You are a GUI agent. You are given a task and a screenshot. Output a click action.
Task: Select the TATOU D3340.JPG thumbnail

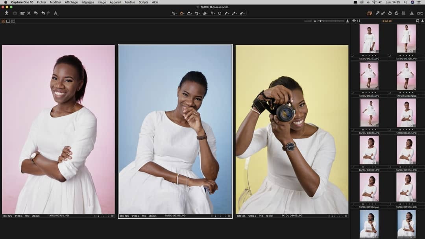pyautogui.click(x=369, y=113)
